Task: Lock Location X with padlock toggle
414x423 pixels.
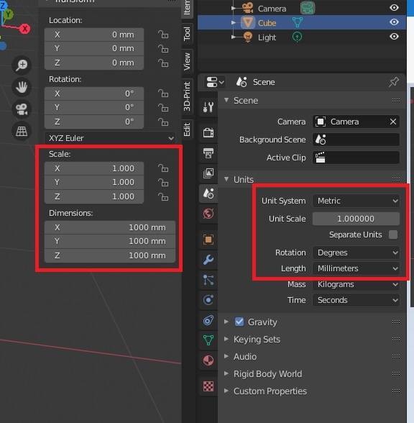Action: pyautogui.click(x=163, y=35)
